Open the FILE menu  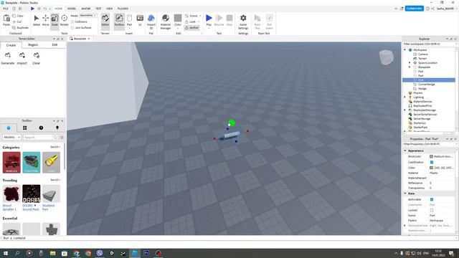(6, 9)
